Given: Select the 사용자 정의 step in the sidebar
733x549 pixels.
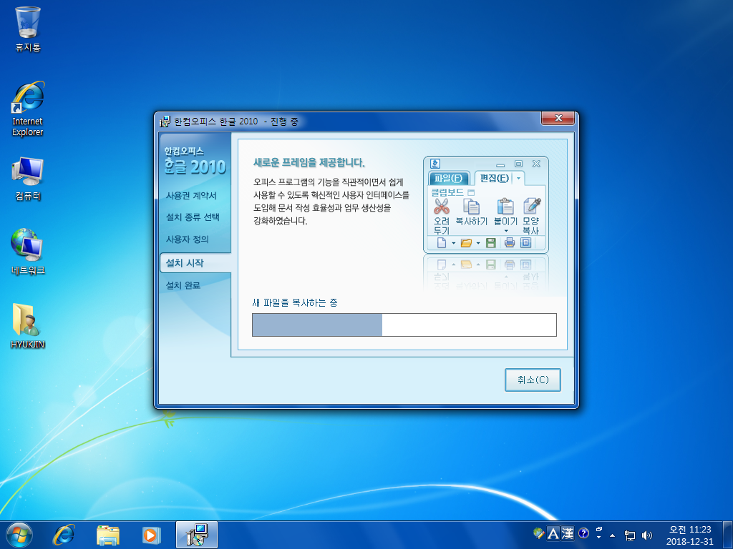Looking at the screenshot, I should (x=187, y=239).
